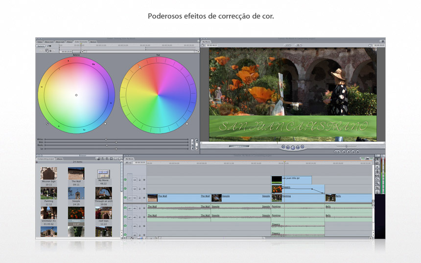Click the Balance wheel reset button
The width and height of the screenshot is (421, 263).
pyautogui.click(x=105, y=124)
